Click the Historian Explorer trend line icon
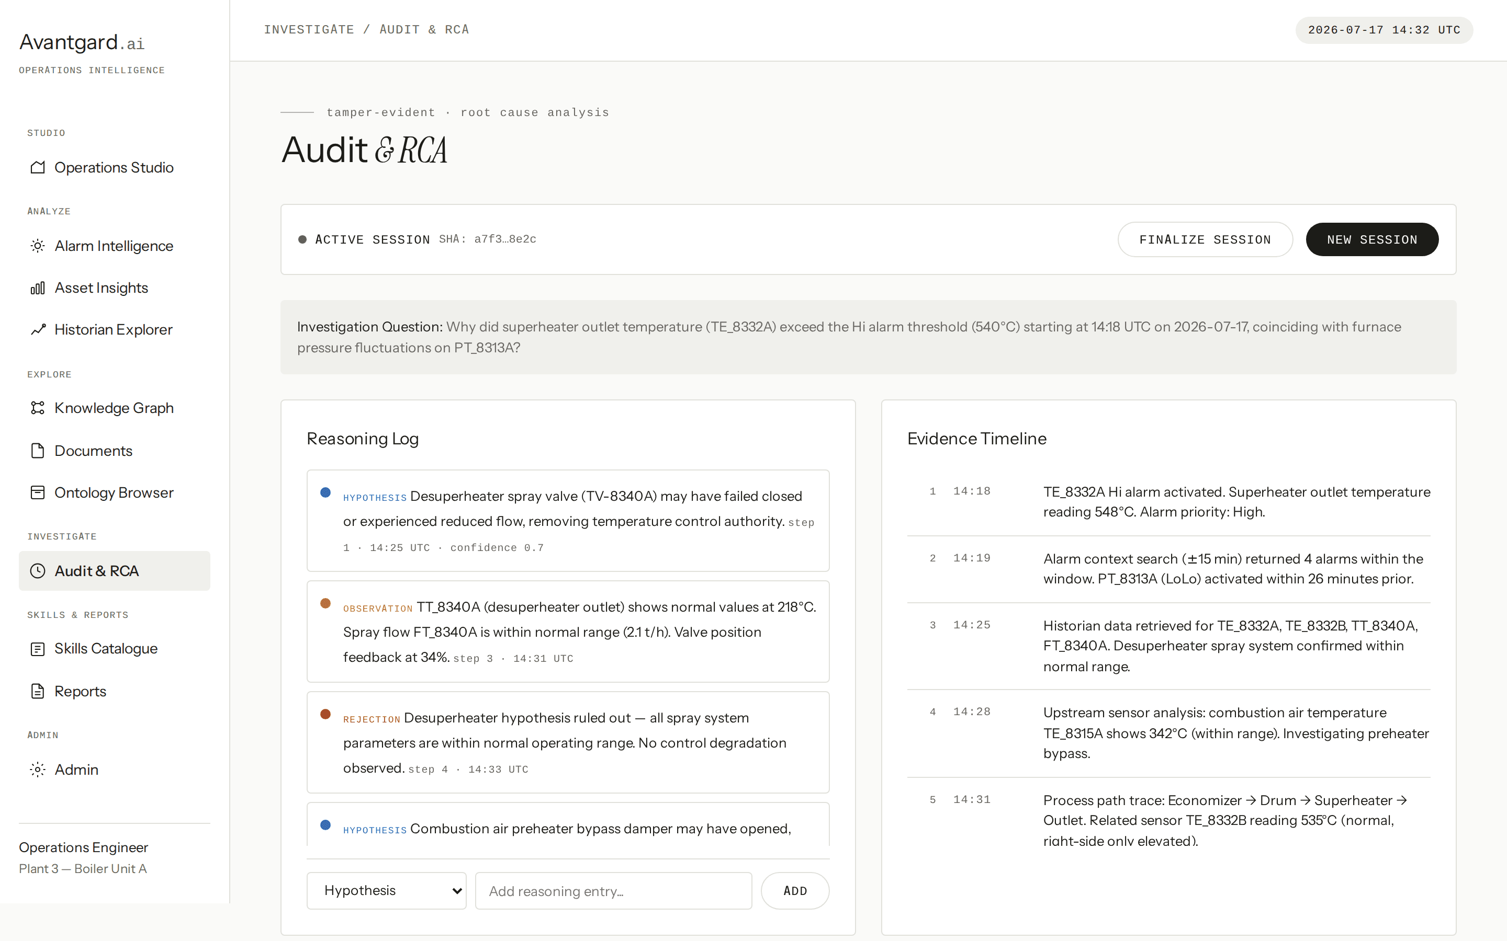Image resolution: width=1507 pixels, height=941 pixels. (37, 329)
